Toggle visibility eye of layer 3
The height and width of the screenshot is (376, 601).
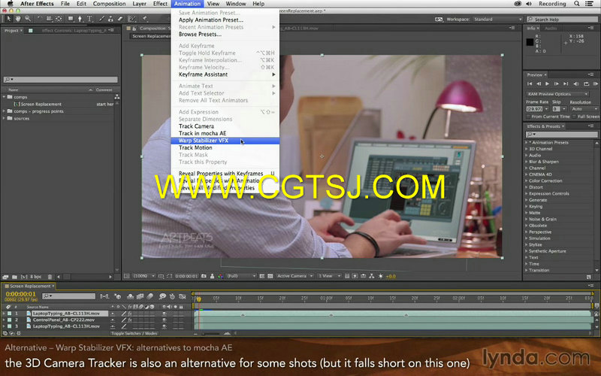pos(165,326)
